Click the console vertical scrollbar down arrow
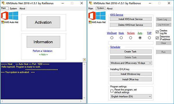This screenshot has width=174, height=104. (84, 98)
